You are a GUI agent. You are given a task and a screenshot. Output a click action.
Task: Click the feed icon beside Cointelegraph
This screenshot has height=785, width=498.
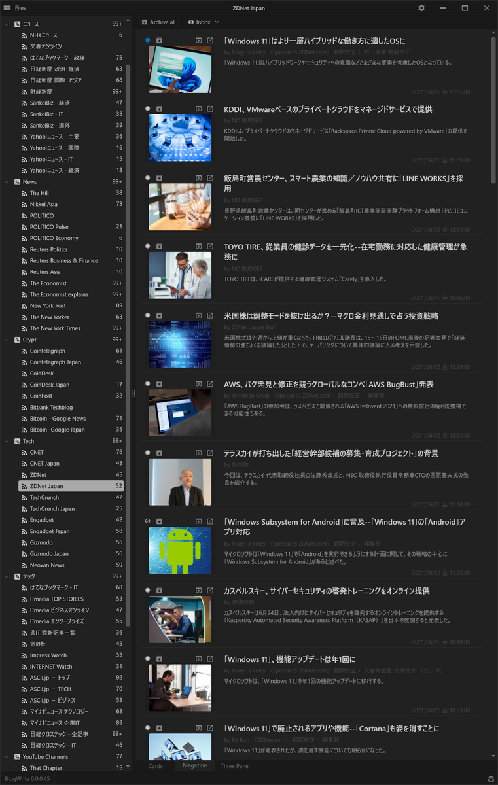25,351
